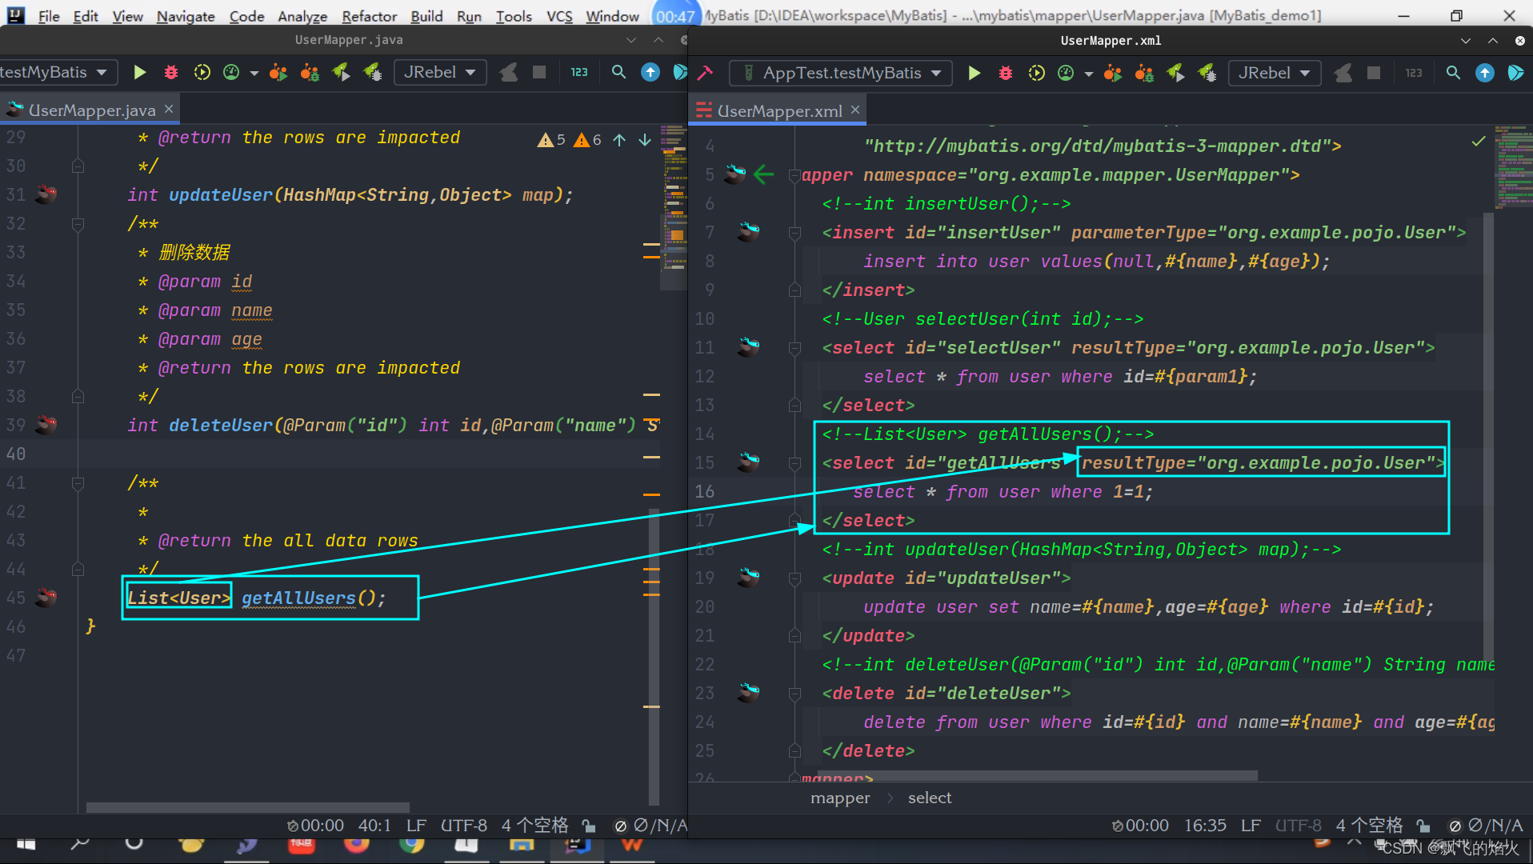Click 16:35 caret position in right status bar
This screenshot has width=1533, height=864.
[1205, 826]
